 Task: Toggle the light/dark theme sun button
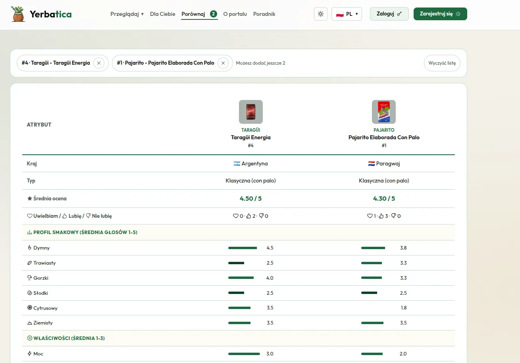321,14
